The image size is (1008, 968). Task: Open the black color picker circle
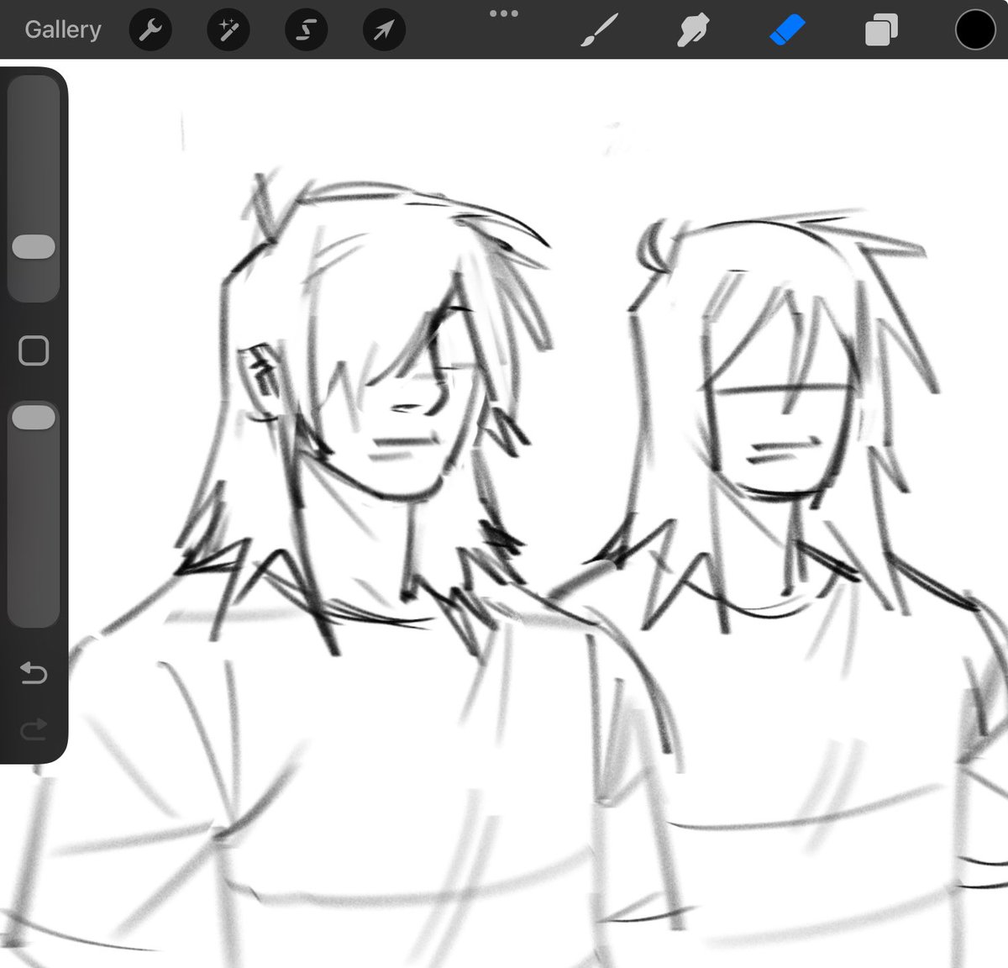[x=975, y=30]
